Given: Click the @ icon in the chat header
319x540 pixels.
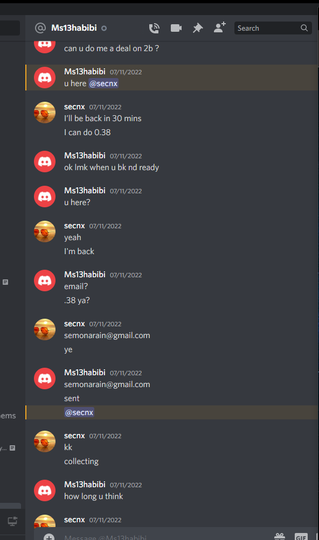Looking at the screenshot, I should click(x=40, y=28).
